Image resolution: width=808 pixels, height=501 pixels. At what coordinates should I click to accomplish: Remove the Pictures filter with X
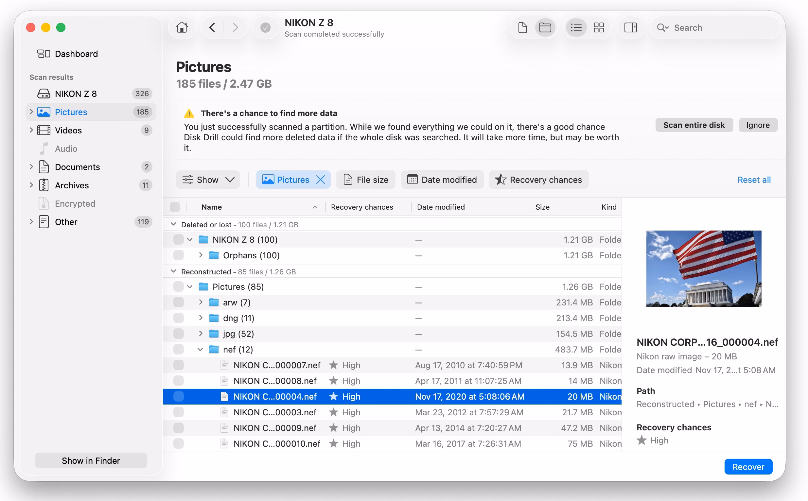point(321,180)
